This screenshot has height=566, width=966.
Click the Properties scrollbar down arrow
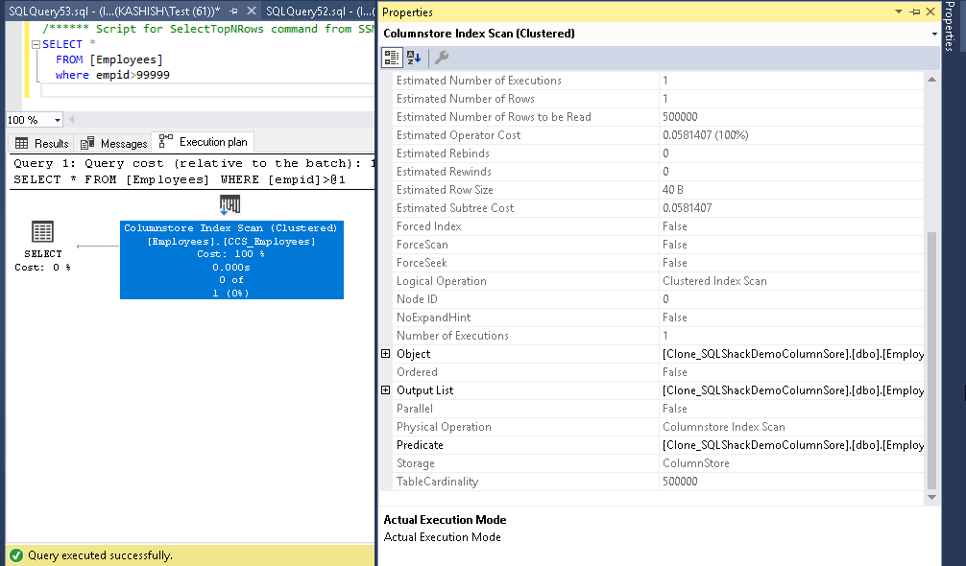tap(931, 497)
